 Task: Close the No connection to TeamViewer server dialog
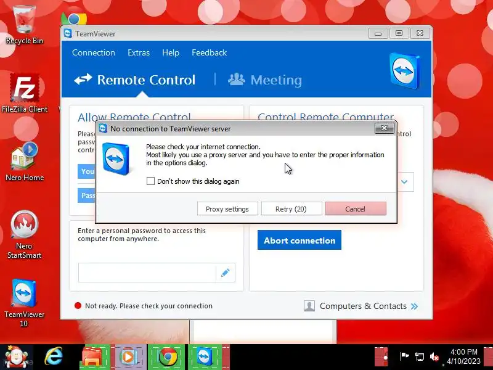pos(384,128)
